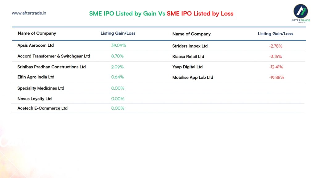This screenshot has height=178, width=316.
Task: Click the -12.41% loss figure
Action: coord(276,67)
